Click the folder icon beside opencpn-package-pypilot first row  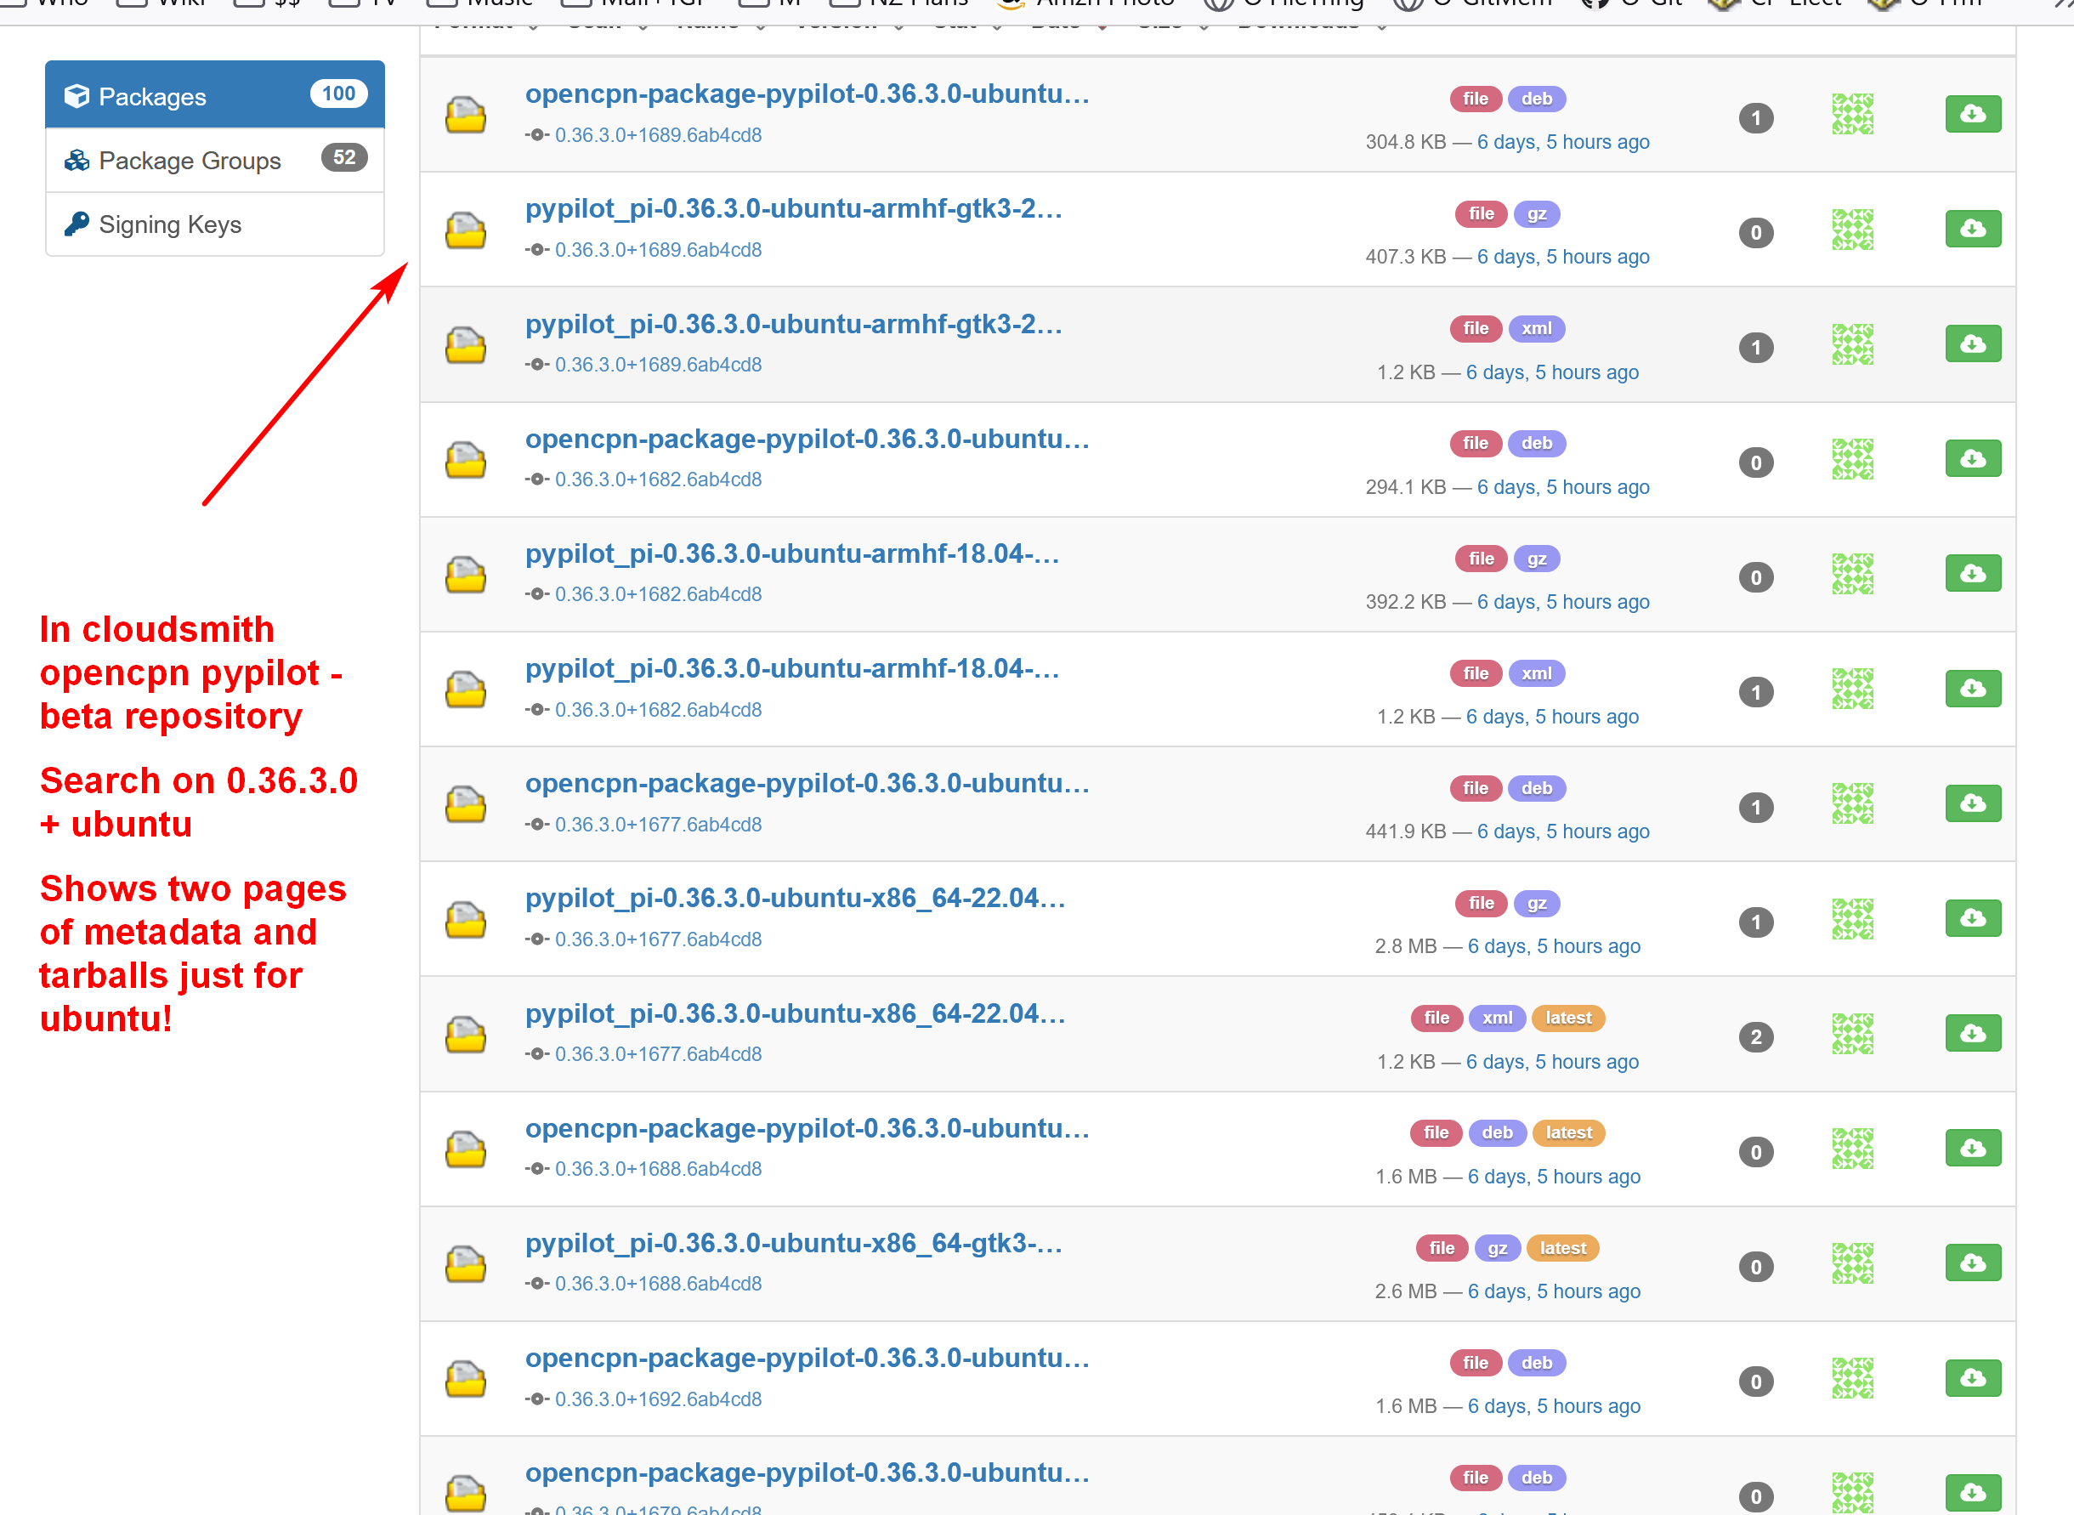point(465,114)
